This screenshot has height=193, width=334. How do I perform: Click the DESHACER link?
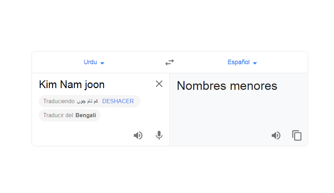pos(118,101)
